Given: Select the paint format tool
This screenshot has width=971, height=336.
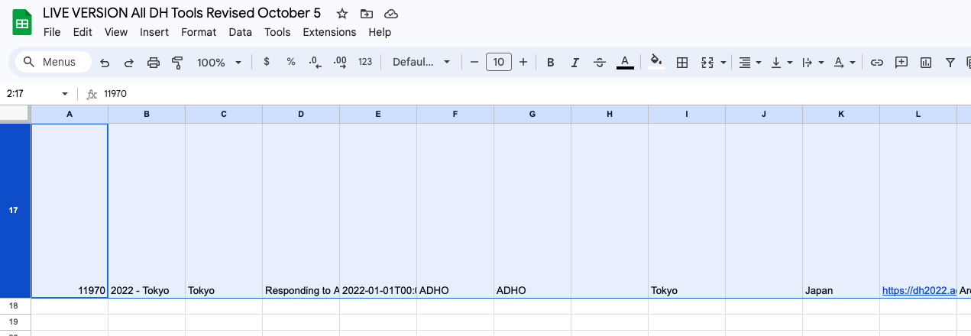Looking at the screenshot, I should [x=178, y=63].
